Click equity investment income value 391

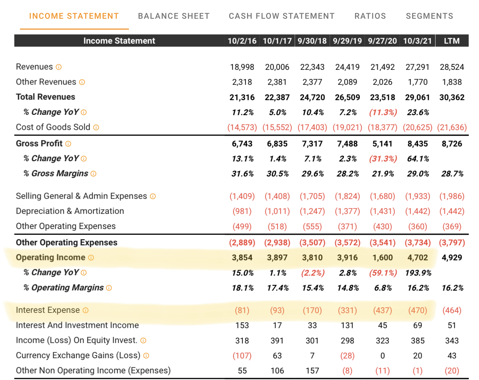[x=277, y=341]
